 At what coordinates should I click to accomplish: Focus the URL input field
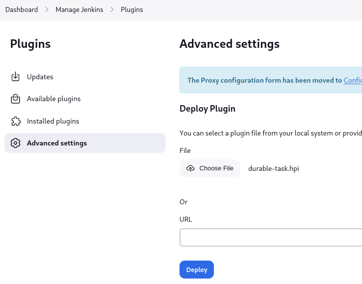tap(271, 237)
